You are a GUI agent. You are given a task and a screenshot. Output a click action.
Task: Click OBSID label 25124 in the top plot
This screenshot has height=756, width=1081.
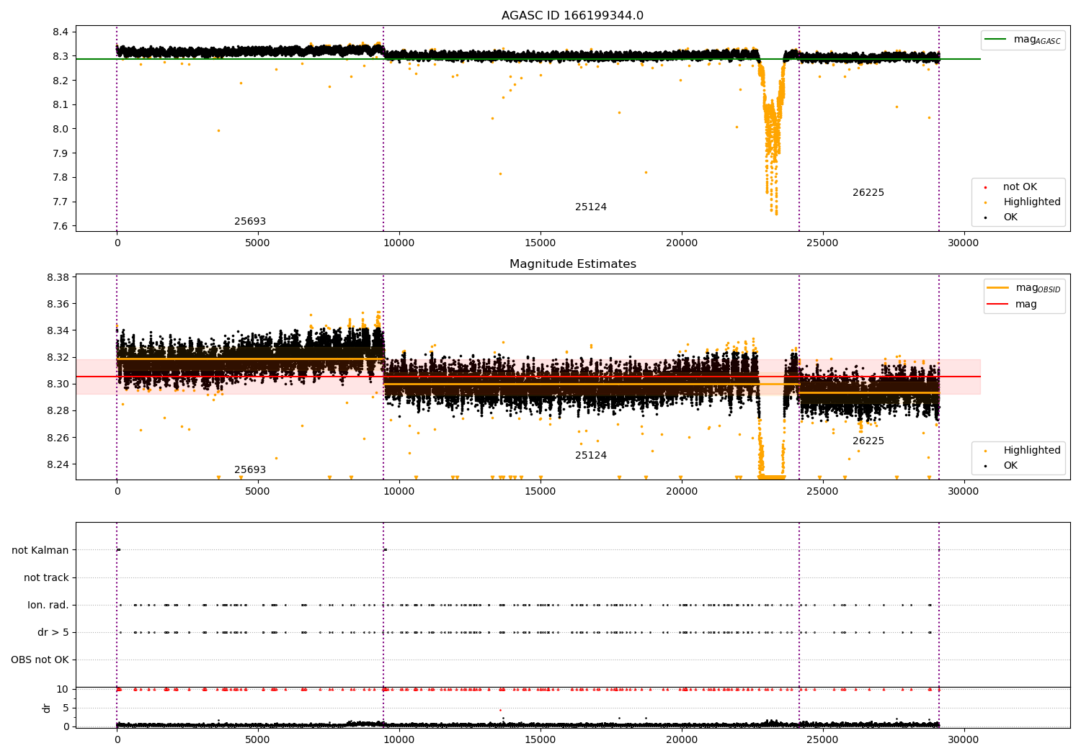(591, 207)
